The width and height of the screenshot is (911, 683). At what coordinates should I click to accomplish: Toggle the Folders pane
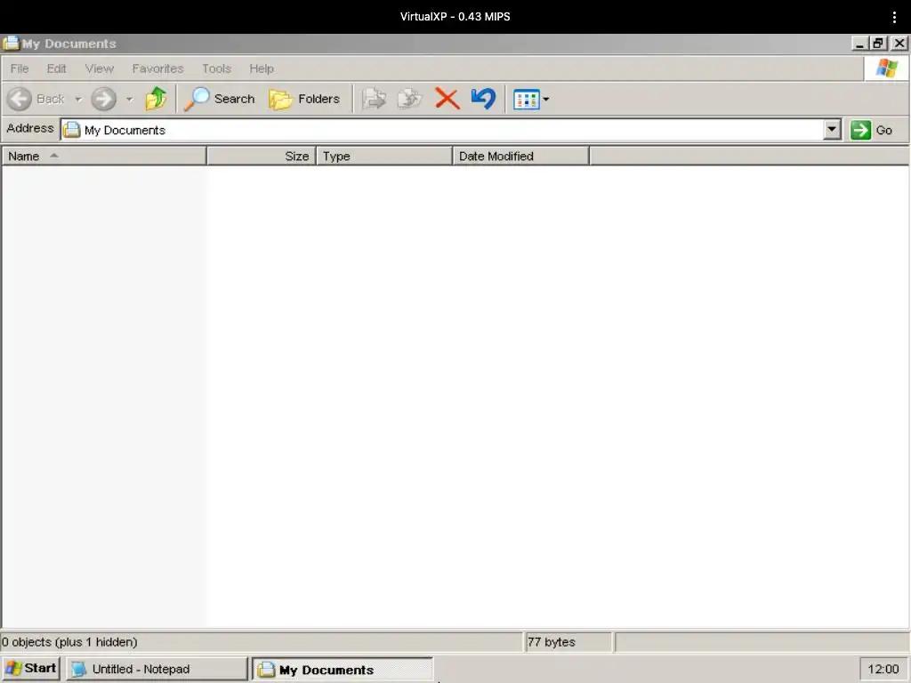pos(304,99)
